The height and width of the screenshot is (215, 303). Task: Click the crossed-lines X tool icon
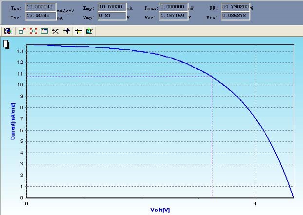pos(56,31)
